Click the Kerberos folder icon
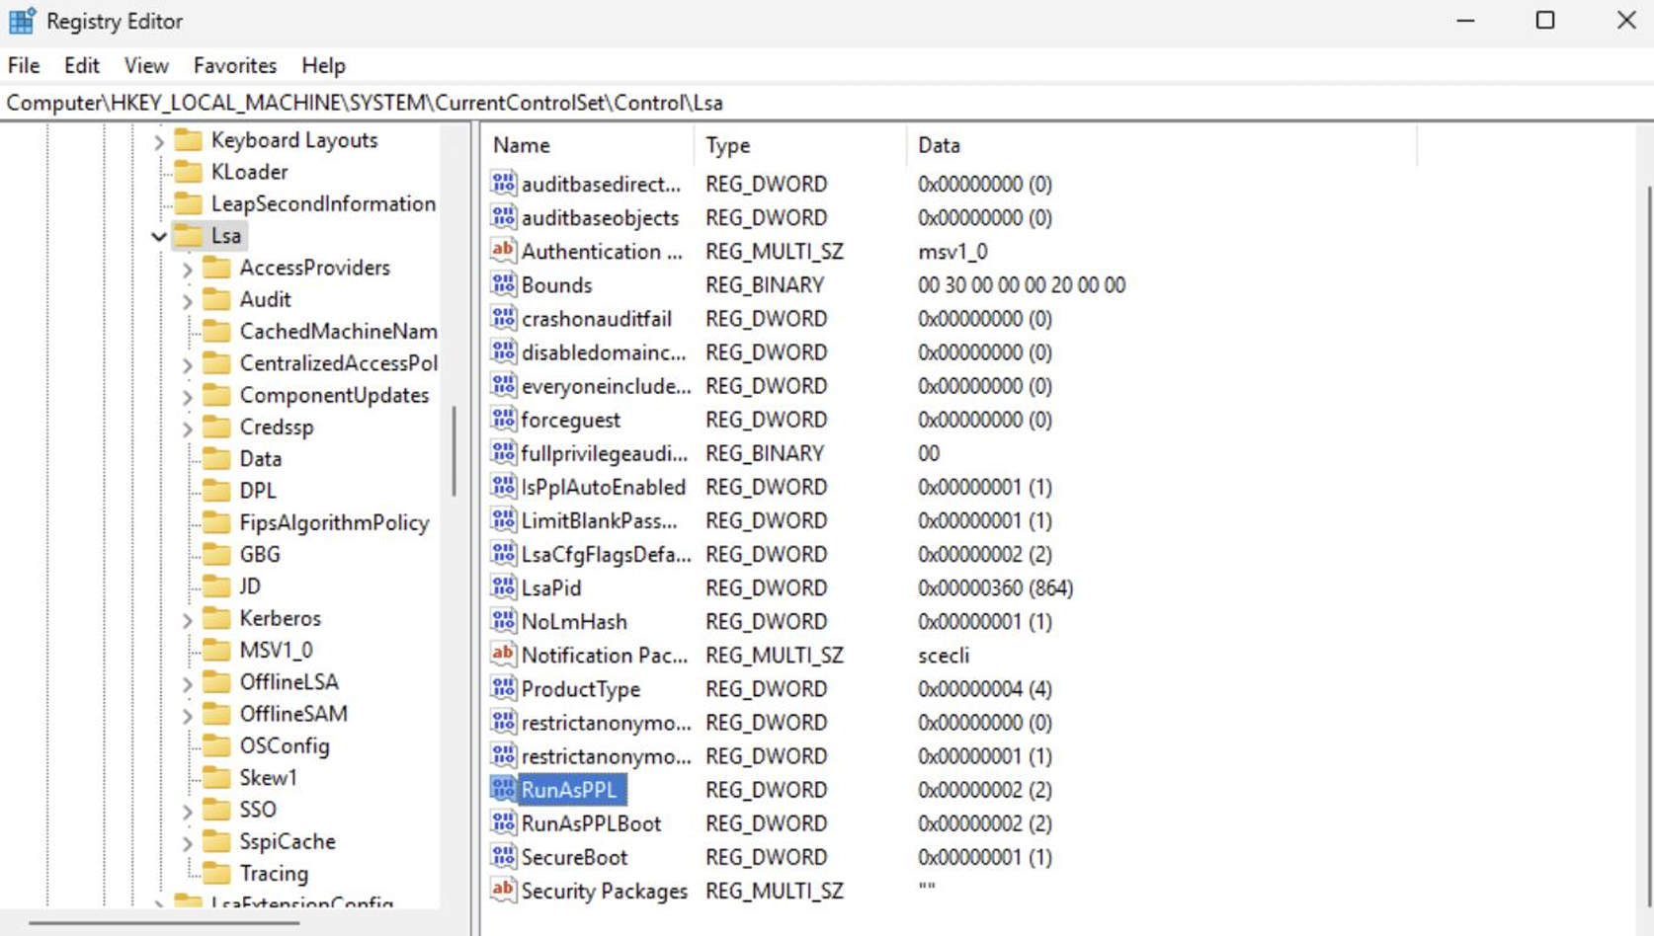This screenshot has height=936, width=1654. 215,618
